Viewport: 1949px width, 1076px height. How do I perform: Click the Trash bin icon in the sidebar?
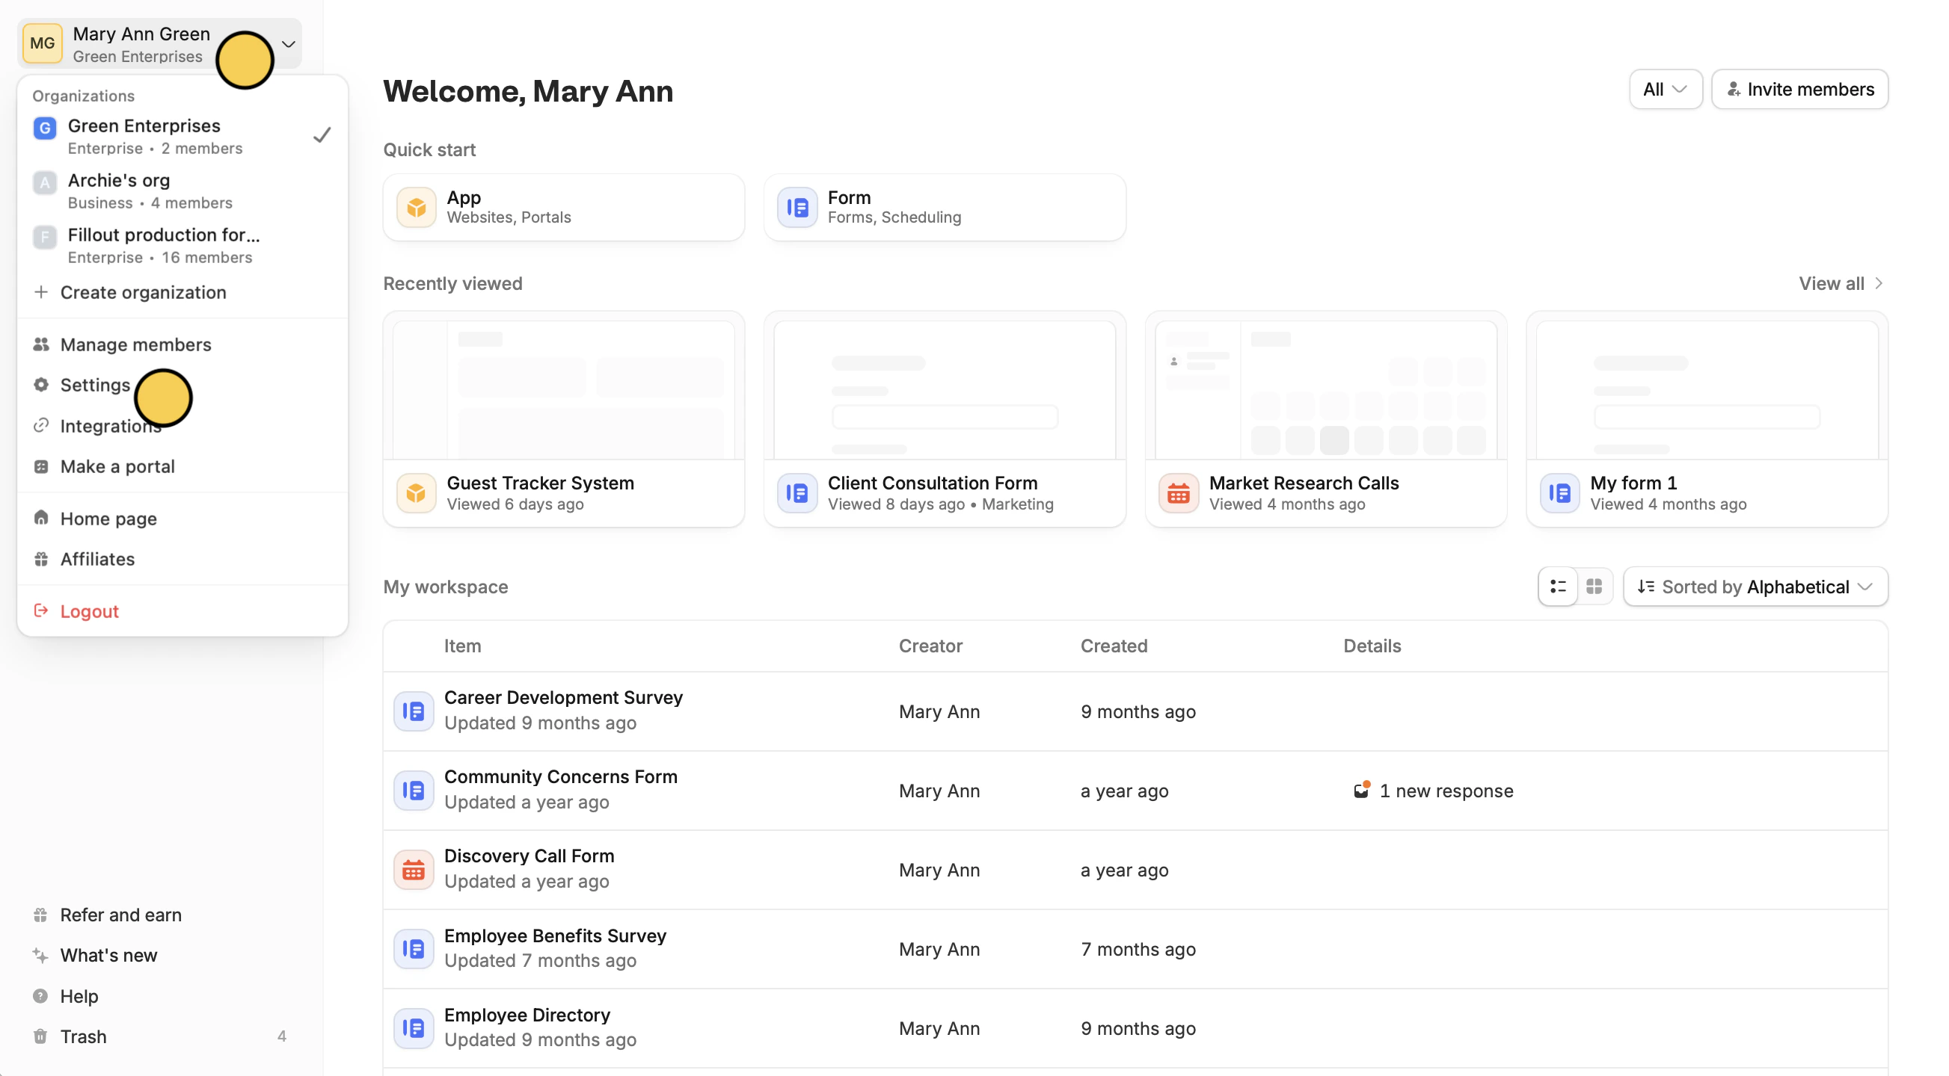click(x=41, y=1036)
